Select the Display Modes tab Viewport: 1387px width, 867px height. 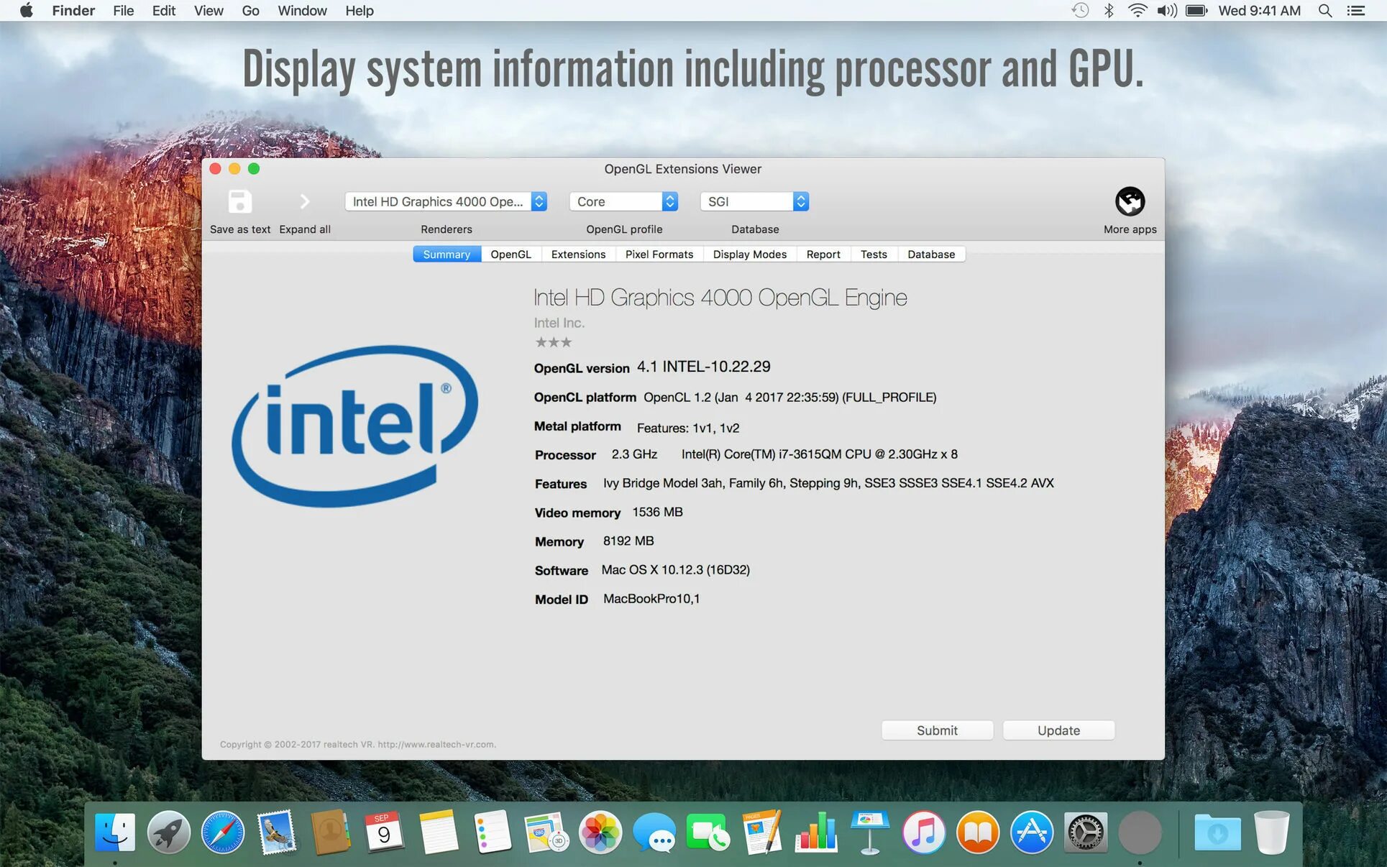(749, 254)
